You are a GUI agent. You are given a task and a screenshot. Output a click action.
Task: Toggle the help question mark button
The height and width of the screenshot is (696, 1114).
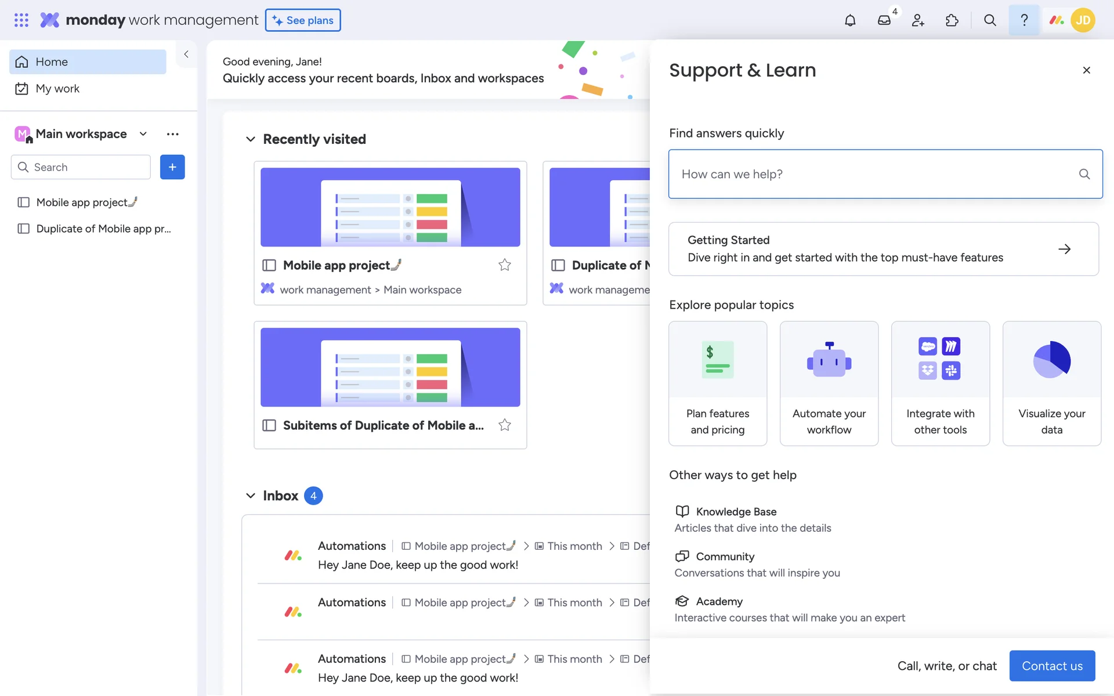coord(1024,20)
